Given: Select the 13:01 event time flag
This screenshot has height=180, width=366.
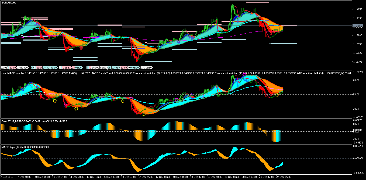Looking at the screenshot, I should click(115, 67).
